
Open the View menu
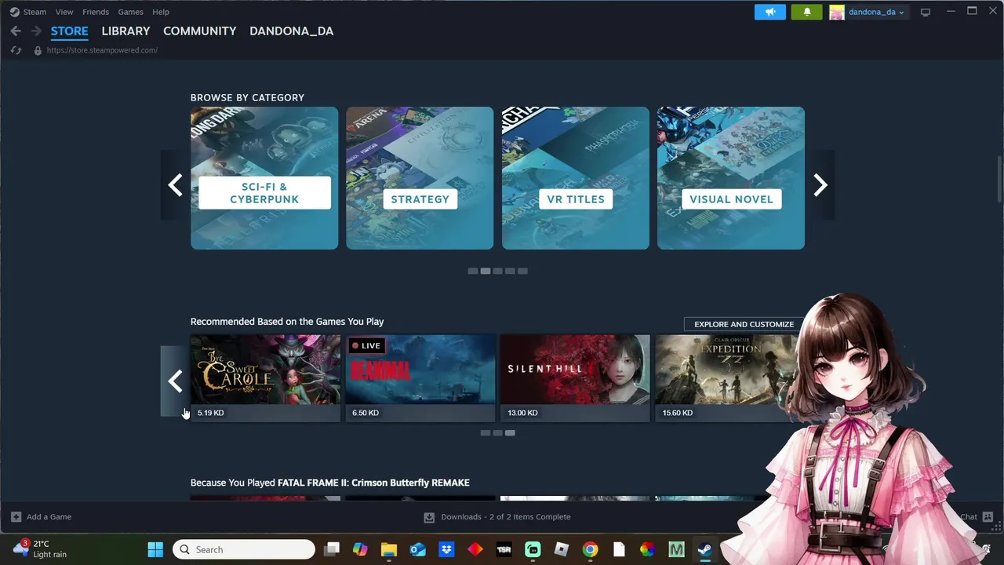(x=64, y=12)
